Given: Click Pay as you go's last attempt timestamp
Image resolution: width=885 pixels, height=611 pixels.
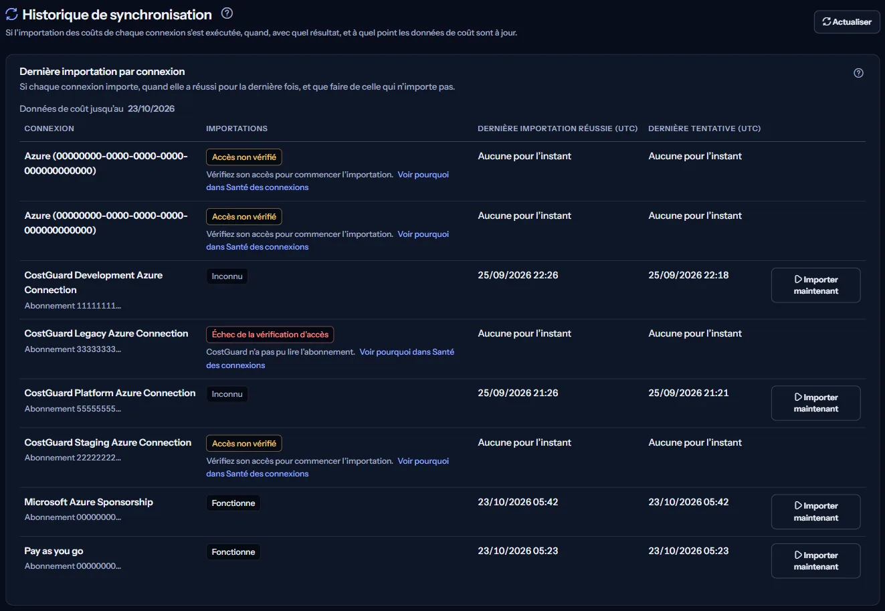Looking at the screenshot, I should point(688,551).
